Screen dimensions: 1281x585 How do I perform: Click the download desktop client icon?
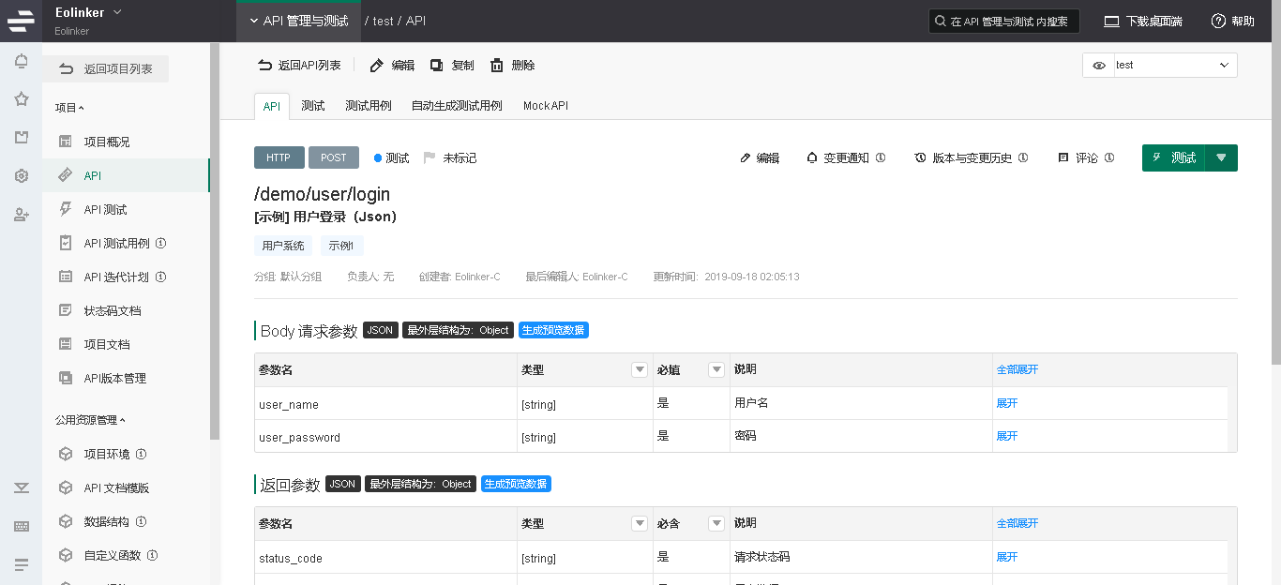click(1111, 21)
